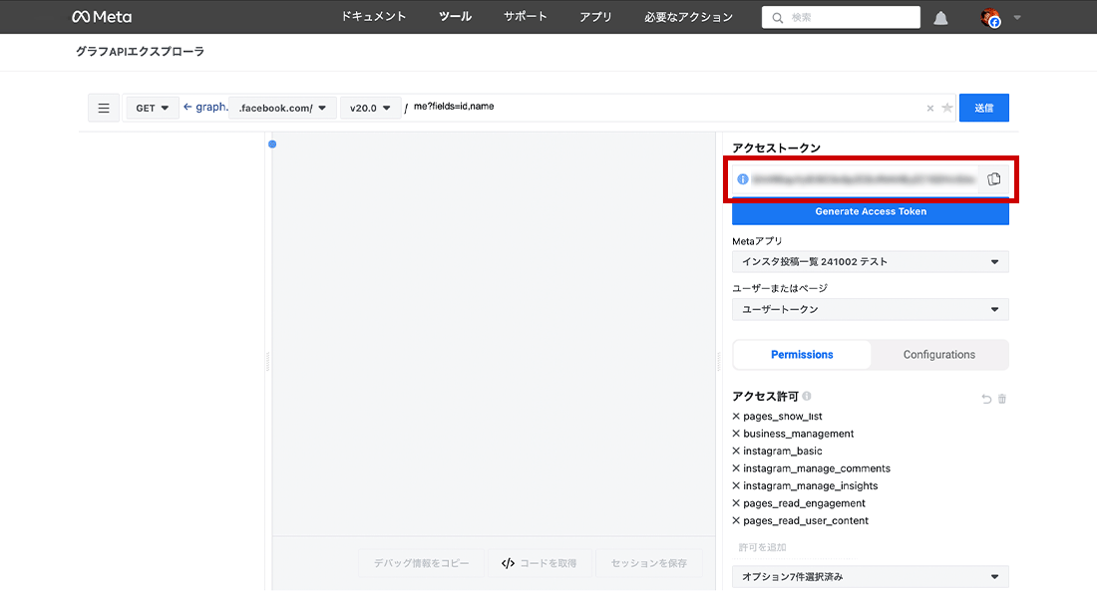Open the 必要なアクション menu
The image size is (1097, 598).
point(688,17)
